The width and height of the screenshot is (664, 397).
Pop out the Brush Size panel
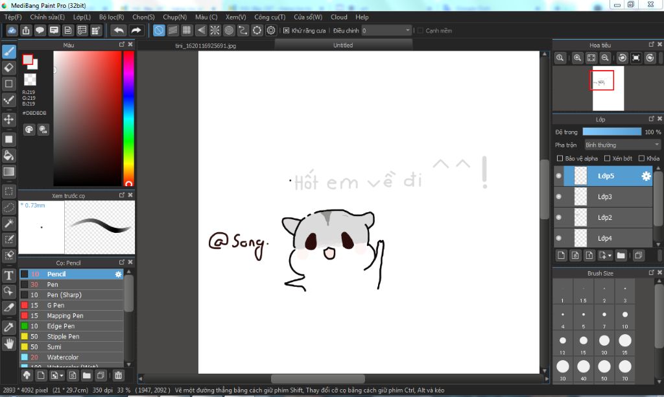[651, 273]
